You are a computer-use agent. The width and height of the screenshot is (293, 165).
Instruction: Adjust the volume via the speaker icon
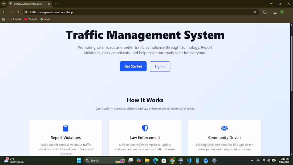coord(269,160)
